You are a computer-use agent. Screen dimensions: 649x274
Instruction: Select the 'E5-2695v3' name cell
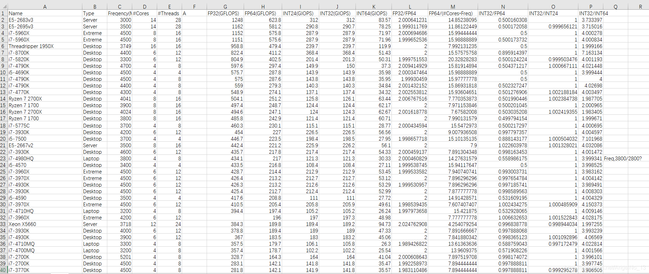point(45,27)
